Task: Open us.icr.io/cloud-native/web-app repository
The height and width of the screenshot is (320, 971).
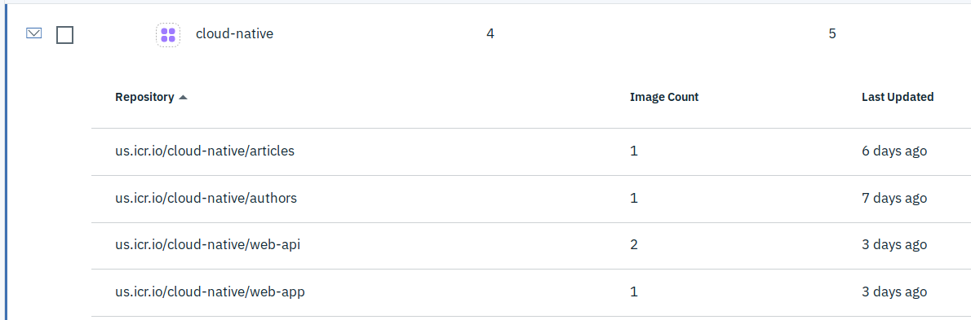Action: [210, 292]
